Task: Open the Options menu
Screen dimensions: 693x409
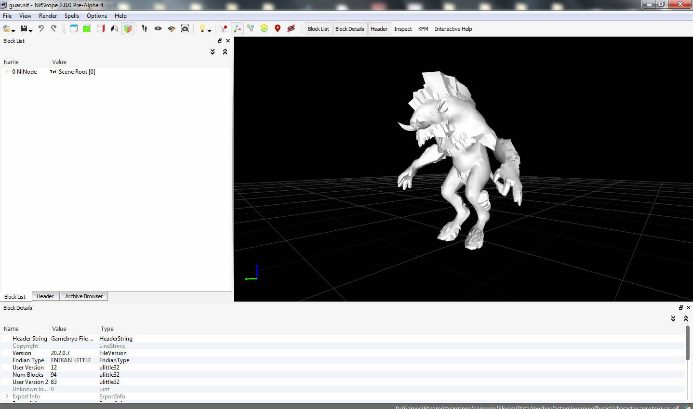Action: point(97,16)
